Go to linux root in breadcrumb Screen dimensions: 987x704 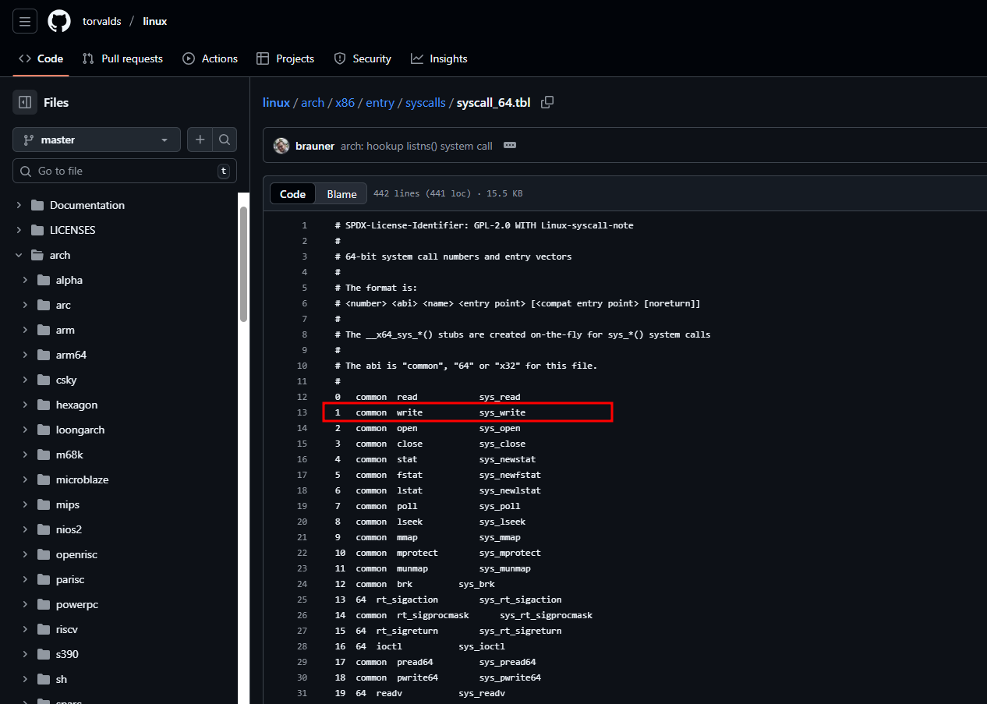coord(276,102)
